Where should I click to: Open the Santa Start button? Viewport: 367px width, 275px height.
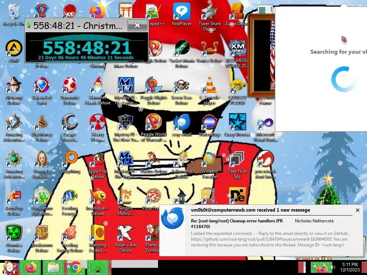[9, 268]
